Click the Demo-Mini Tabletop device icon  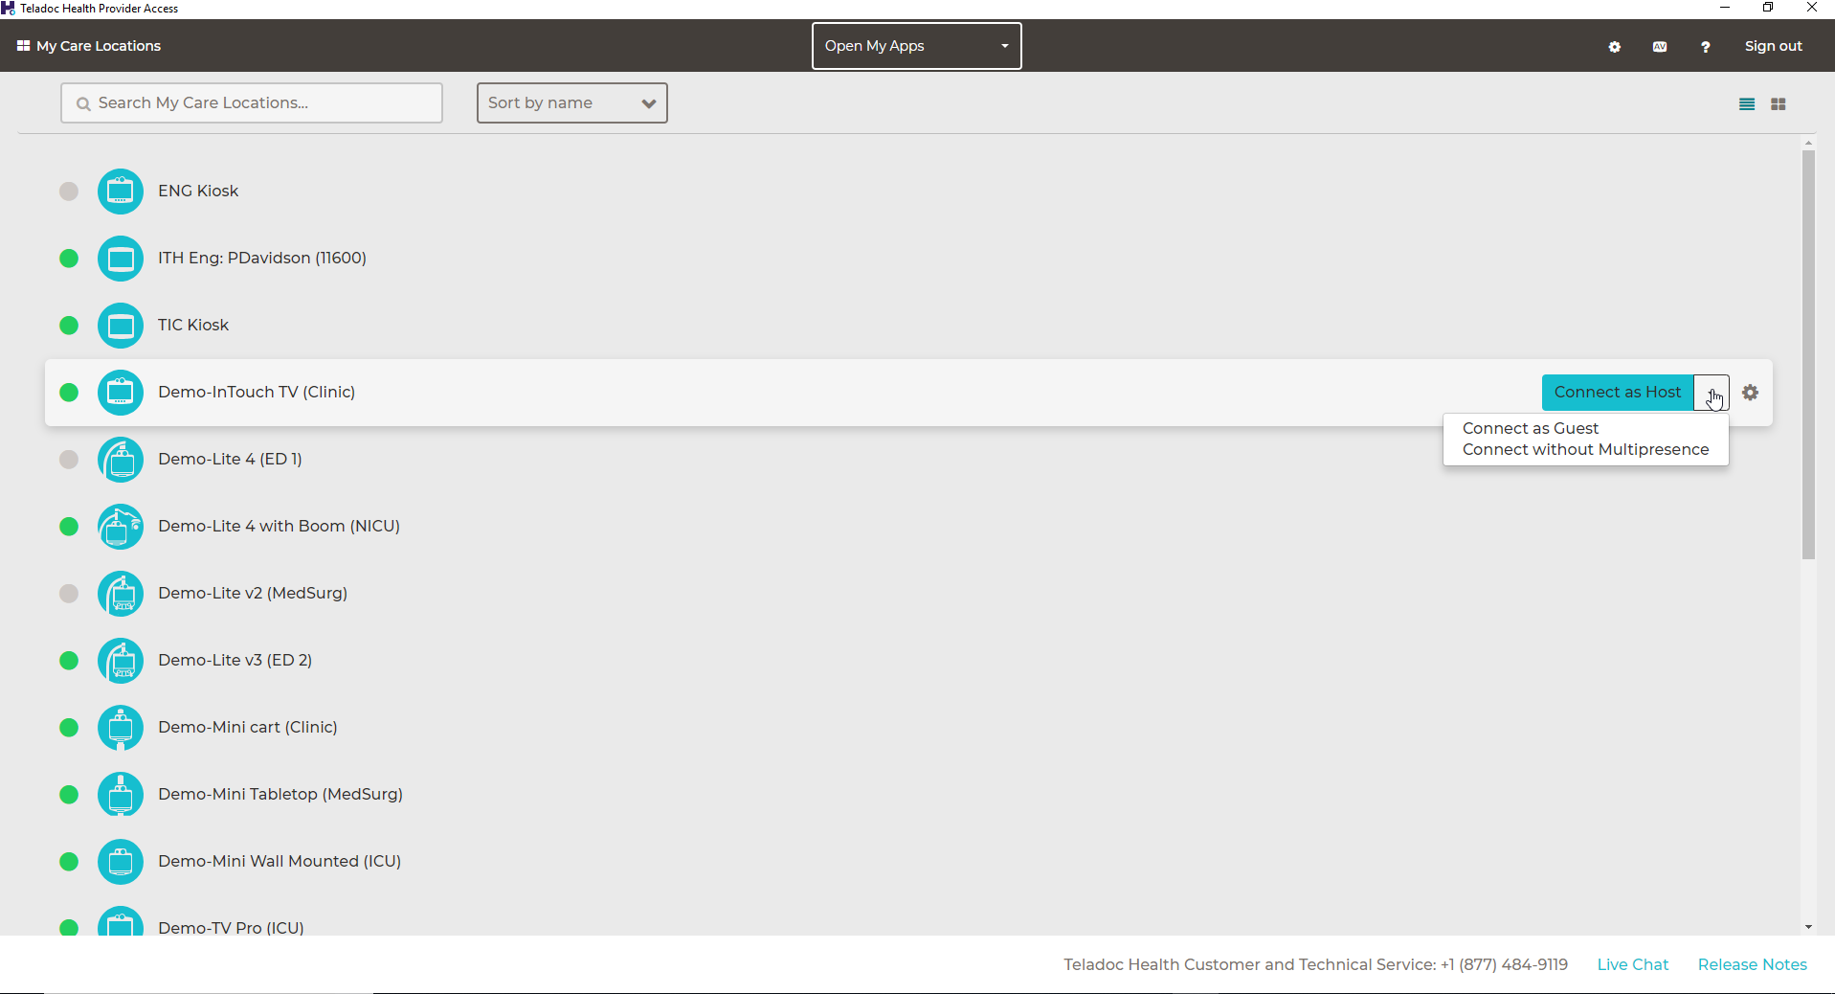pos(121,795)
